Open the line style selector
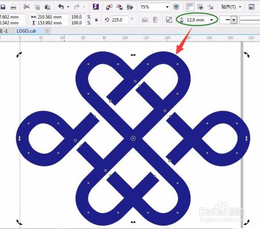 click(x=250, y=20)
